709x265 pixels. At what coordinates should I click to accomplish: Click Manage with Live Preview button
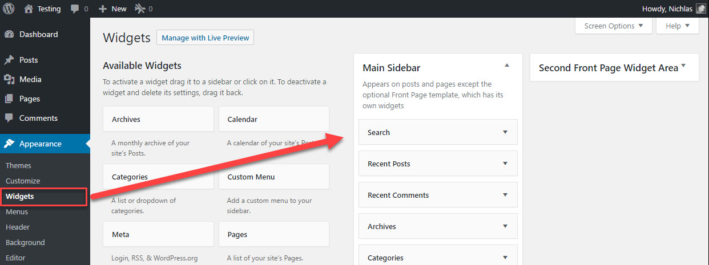pyautogui.click(x=206, y=38)
